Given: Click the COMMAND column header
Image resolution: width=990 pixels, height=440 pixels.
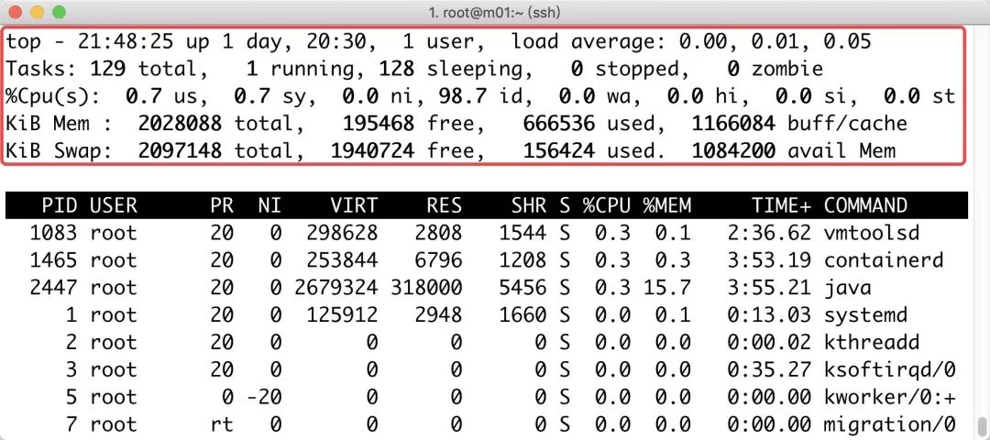Looking at the screenshot, I should (865, 205).
